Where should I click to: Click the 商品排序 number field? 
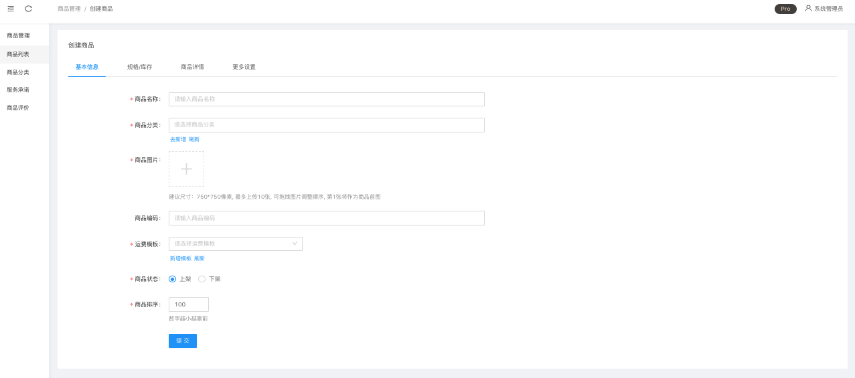click(x=188, y=304)
